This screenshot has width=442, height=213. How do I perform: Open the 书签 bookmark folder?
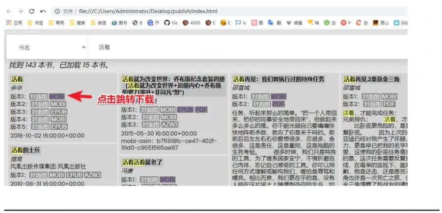[x=35, y=23]
